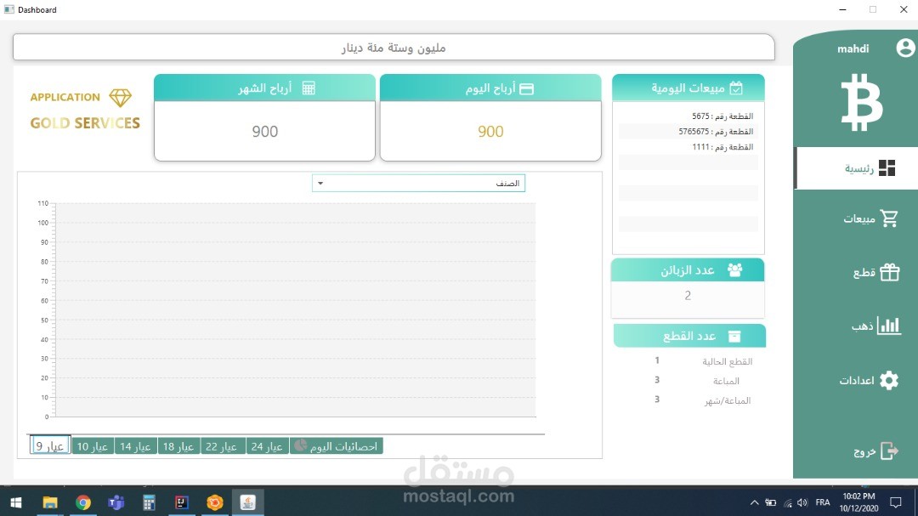Image resolution: width=918 pixels, height=516 pixels.
Task: Click the FRA language indicator
Action: click(x=823, y=502)
